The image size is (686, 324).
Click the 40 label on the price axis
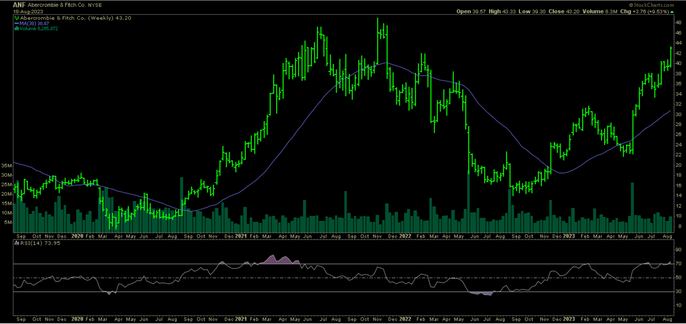[678, 63]
